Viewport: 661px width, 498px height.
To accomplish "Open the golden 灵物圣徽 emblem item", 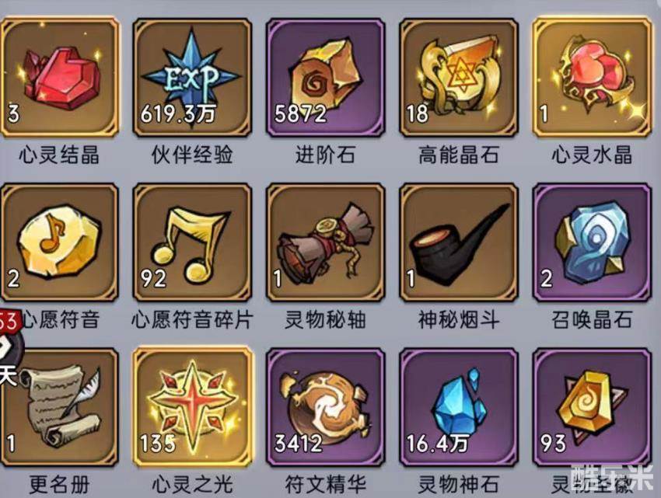I will 593,407.
